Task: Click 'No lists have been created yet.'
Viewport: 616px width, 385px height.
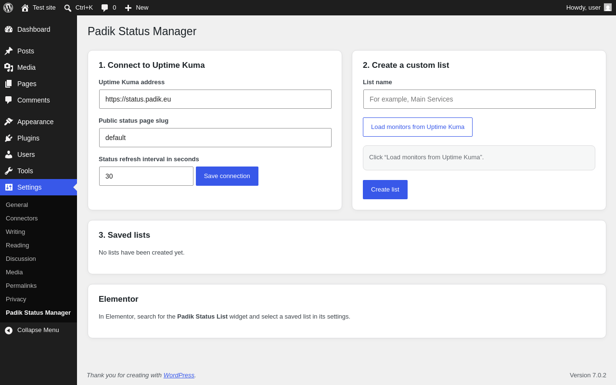Action: coord(141,253)
